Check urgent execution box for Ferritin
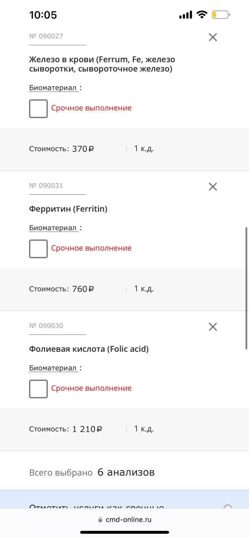 [x=38, y=249]
